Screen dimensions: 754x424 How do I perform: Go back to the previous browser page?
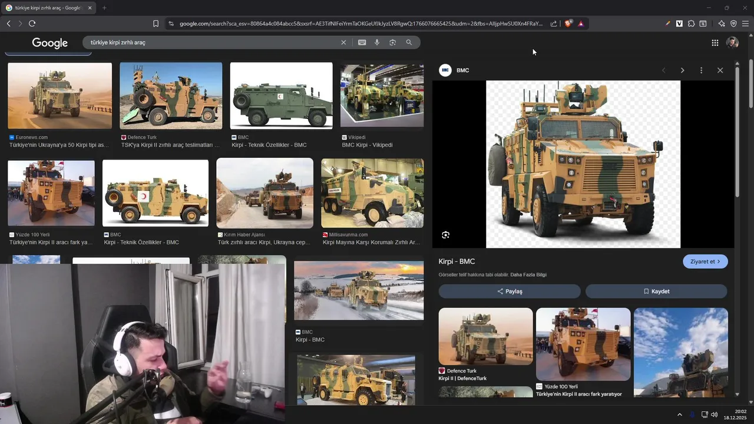pos(8,24)
